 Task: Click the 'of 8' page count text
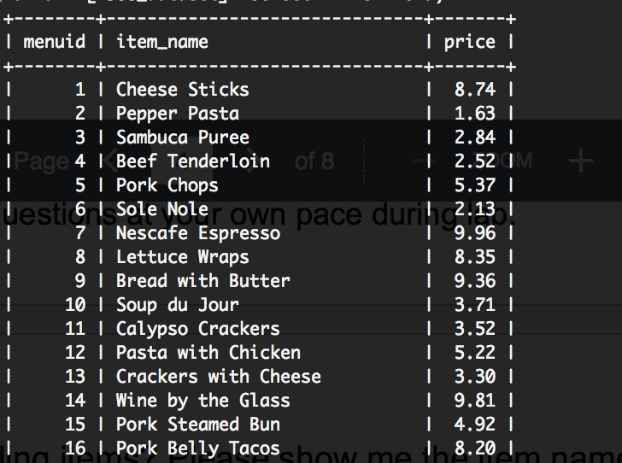click(314, 161)
